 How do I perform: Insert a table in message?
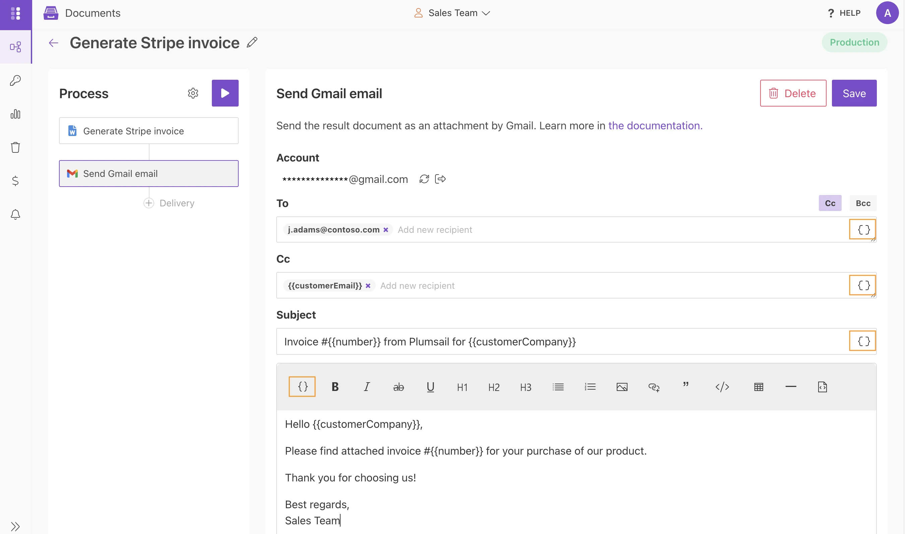tap(759, 387)
